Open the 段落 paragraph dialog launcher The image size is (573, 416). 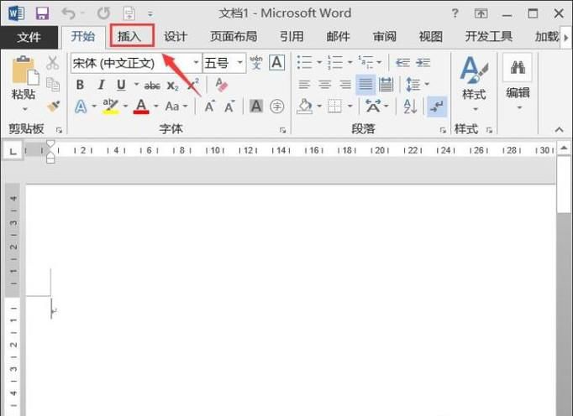pos(443,130)
